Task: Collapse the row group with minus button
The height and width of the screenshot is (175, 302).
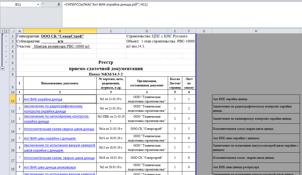Action: pyautogui.click(x=3, y=68)
